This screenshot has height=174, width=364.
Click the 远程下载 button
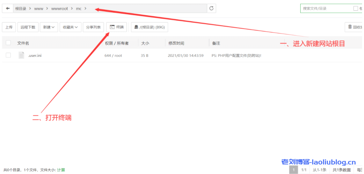coord(28,27)
